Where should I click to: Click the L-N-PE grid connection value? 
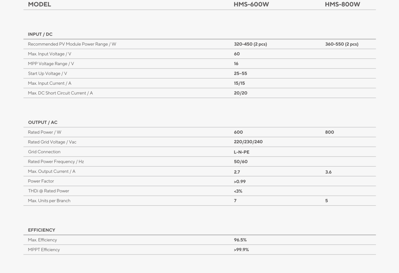241,152
